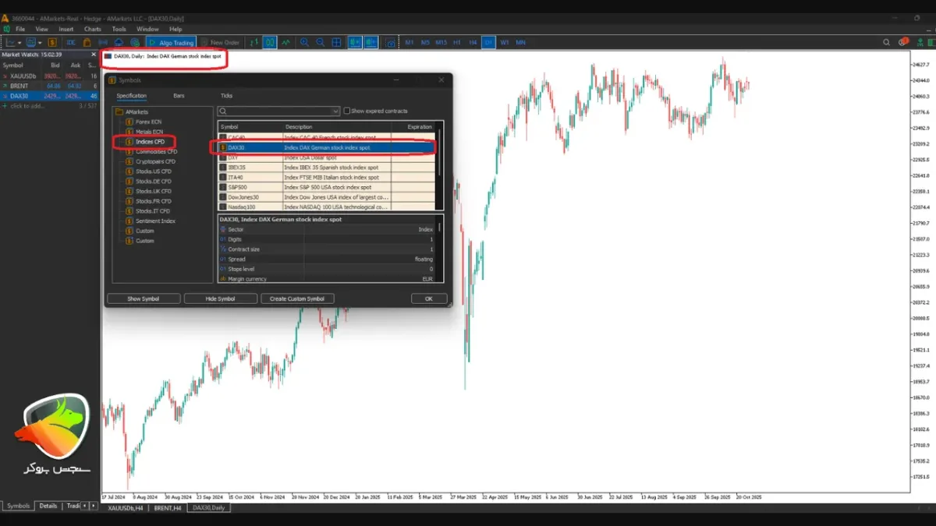Select the MN timeframe

coord(520,42)
